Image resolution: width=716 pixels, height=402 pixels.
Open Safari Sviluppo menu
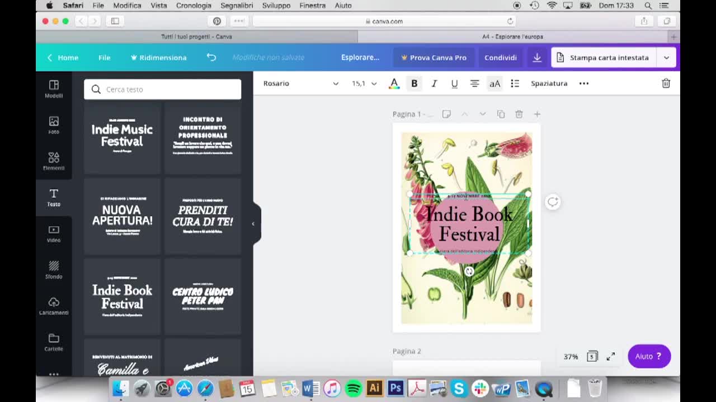tap(276, 5)
